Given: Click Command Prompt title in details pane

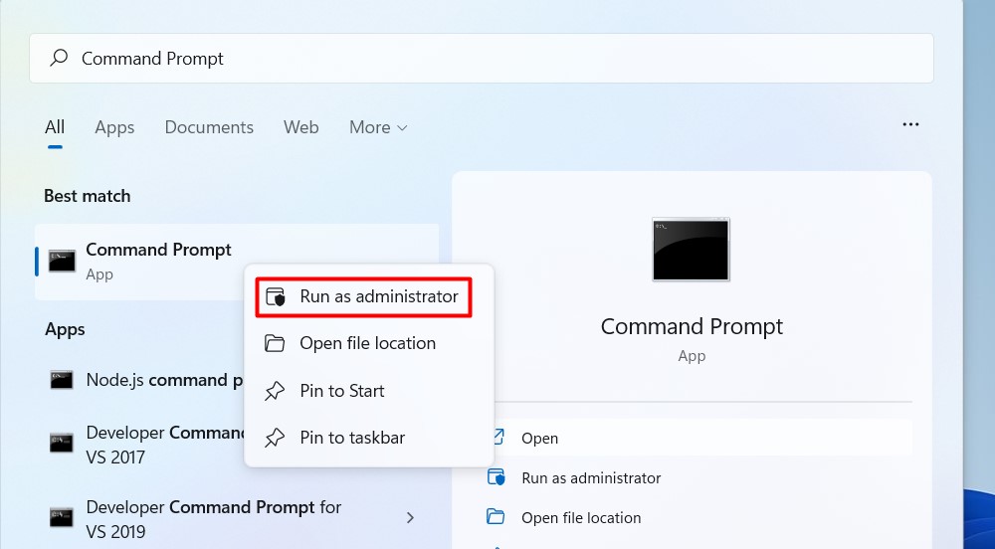Looking at the screenshot, I should (692, 326).
